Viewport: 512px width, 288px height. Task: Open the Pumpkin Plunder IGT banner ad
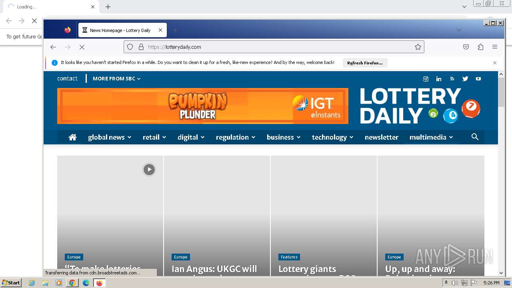[x=203, y=106]
